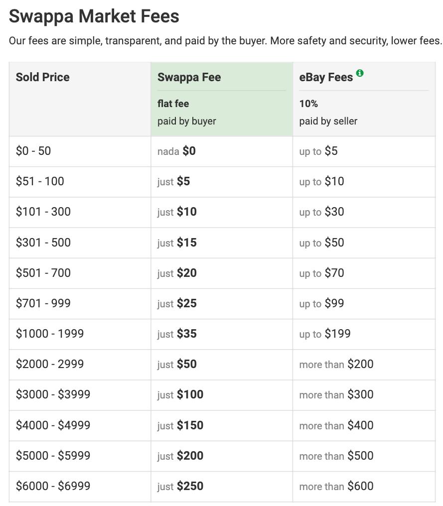The height and width of the screenshot is (506, 443).
Task: Click the "10%" label under eBay Fees
Action: click(x=308, y=104)
